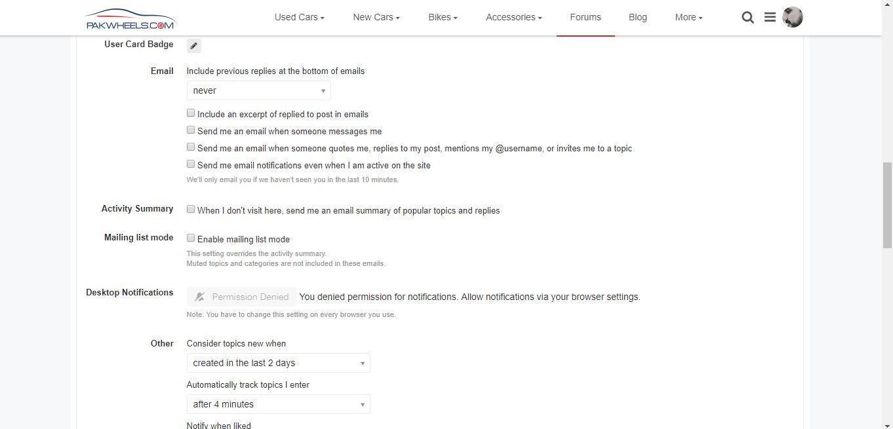Open the Blog link

point(637,17)
